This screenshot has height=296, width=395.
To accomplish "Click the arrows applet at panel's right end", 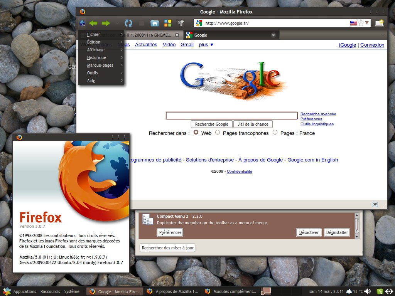I will point(389,291).
